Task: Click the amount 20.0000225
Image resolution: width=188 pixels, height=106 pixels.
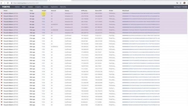Action: (x=54, y=47)
